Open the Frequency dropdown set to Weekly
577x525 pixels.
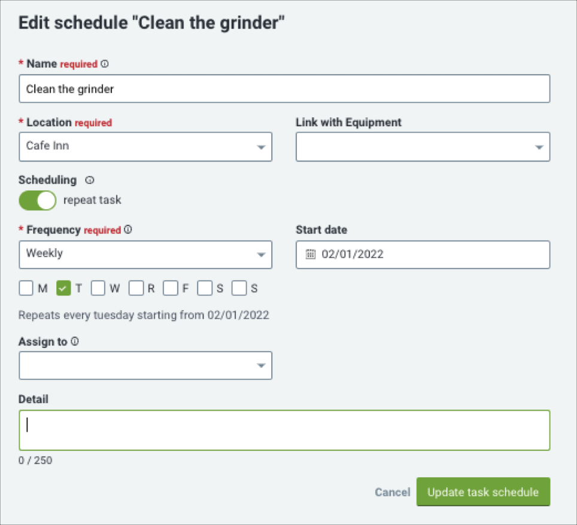pos(145,255)
